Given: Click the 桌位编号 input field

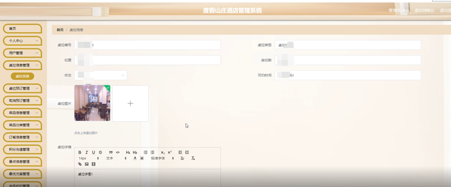Looking at the screenshot, I should [x=147, y=45].
